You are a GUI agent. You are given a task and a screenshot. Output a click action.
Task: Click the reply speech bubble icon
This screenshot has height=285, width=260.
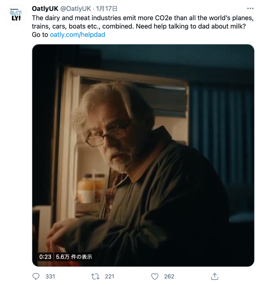click(x=36, y=276)
